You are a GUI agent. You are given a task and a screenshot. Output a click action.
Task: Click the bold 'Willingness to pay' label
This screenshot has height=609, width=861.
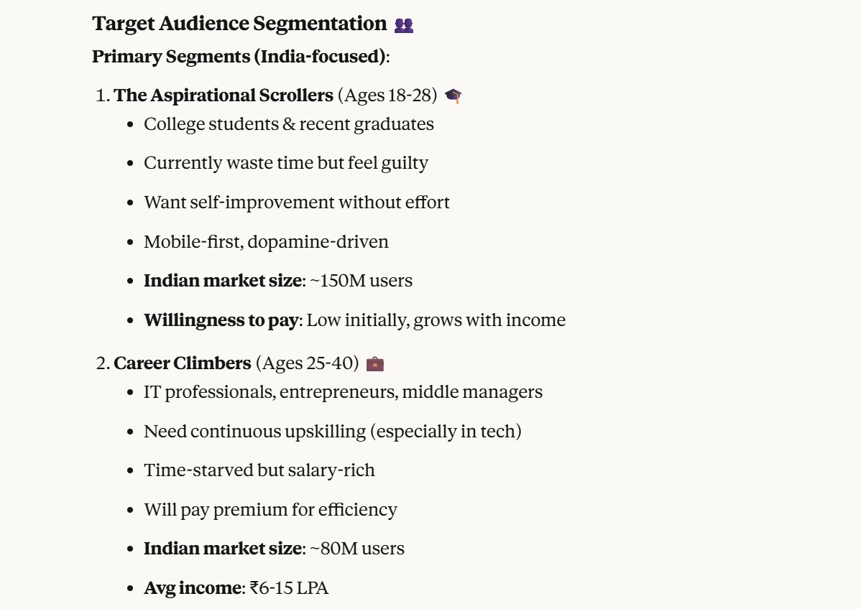(221, 320)
